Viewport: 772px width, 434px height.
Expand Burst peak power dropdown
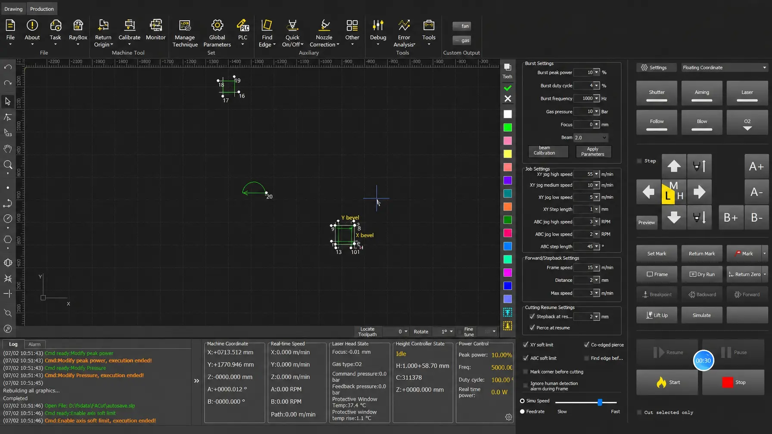coord(597,72)
